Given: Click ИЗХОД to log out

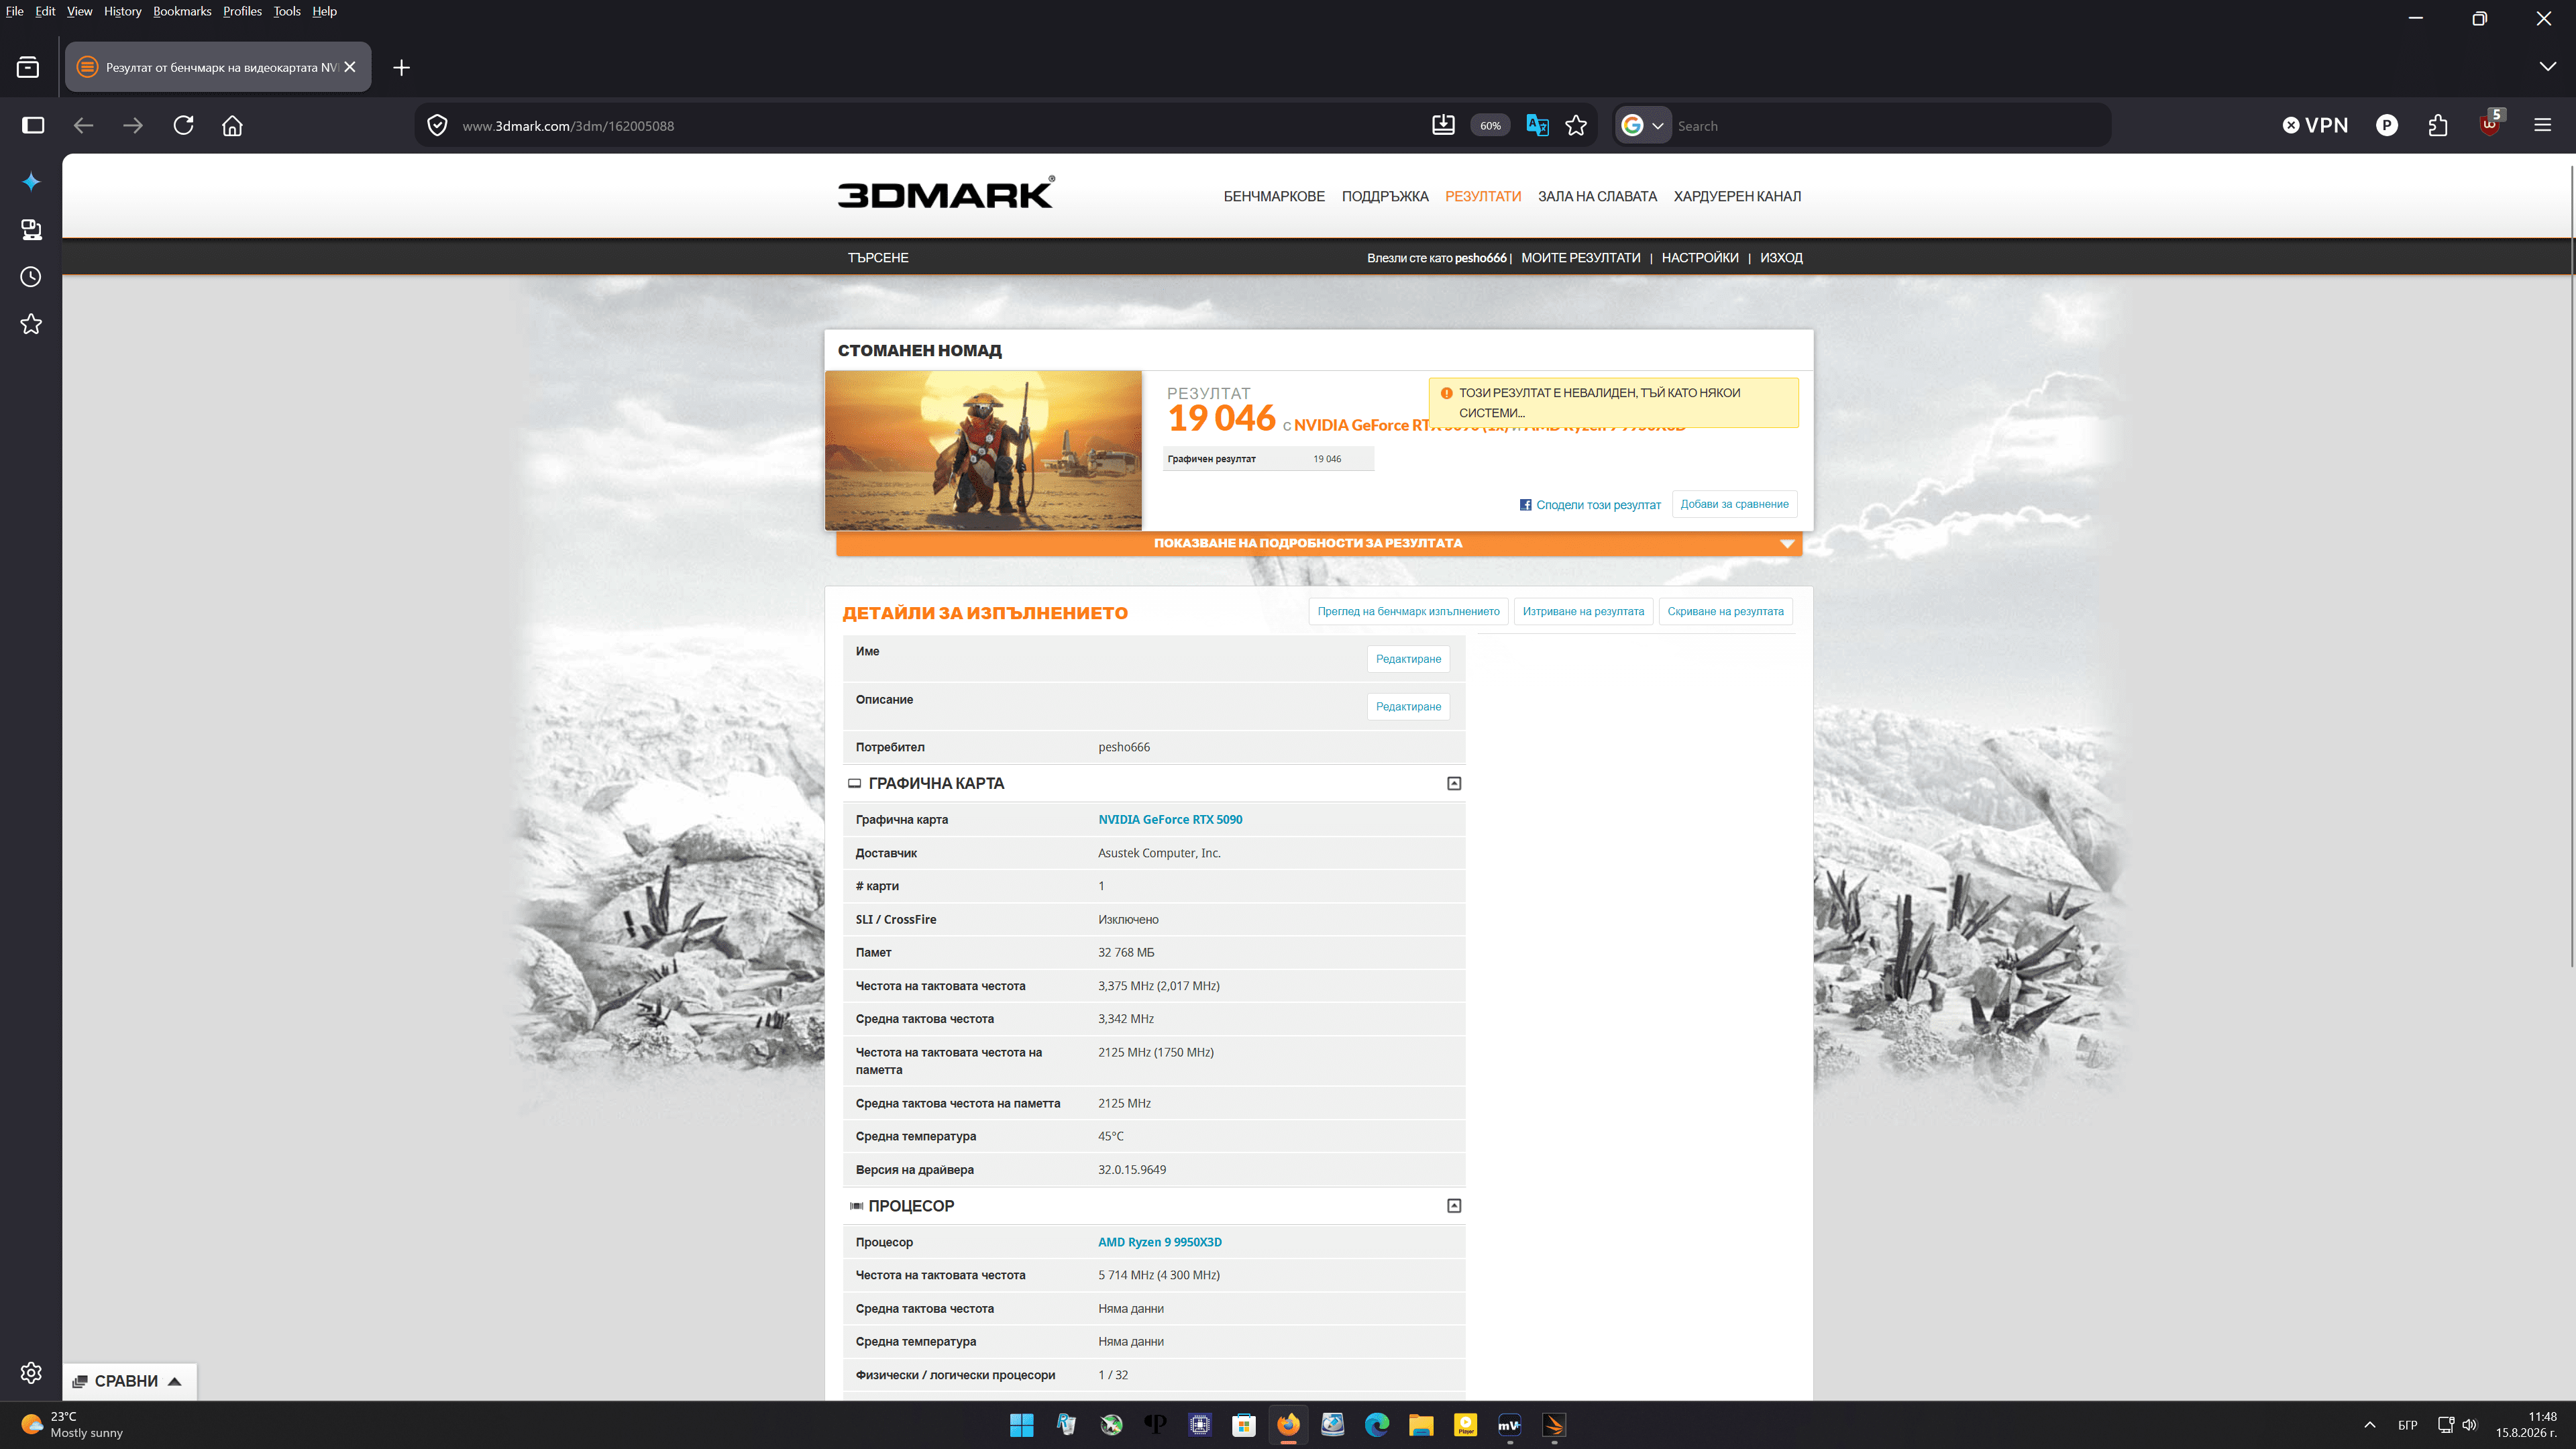Looking at the screenshot, I should coord(1781,257).
